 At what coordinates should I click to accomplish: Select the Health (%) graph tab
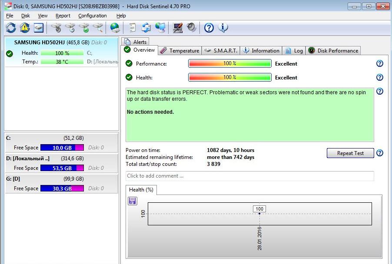coord(141,190)
